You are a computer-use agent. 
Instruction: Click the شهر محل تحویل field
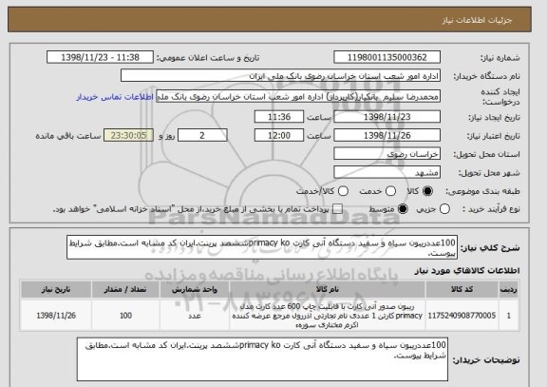tap(387, 172)
